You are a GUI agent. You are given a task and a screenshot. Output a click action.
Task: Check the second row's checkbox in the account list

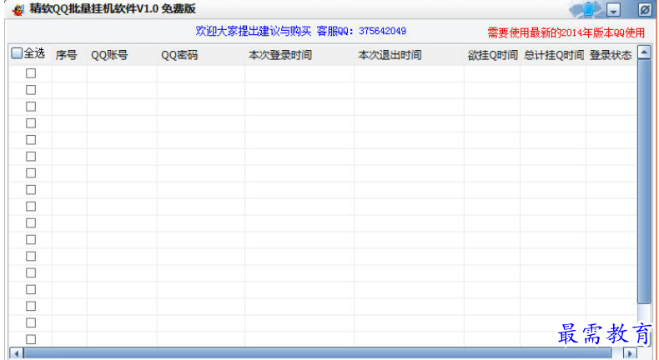click(x=31, y=90)
